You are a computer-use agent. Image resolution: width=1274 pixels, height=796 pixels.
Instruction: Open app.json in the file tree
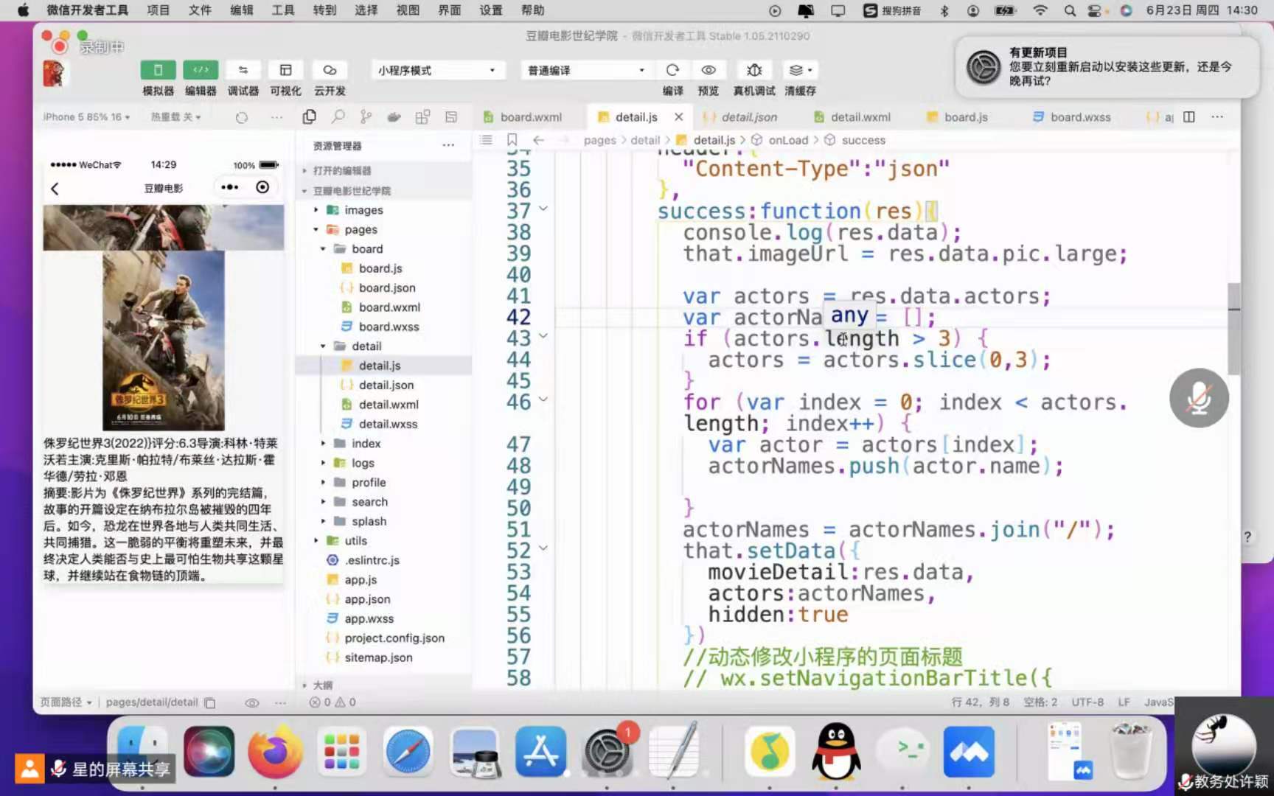(367, 599)
